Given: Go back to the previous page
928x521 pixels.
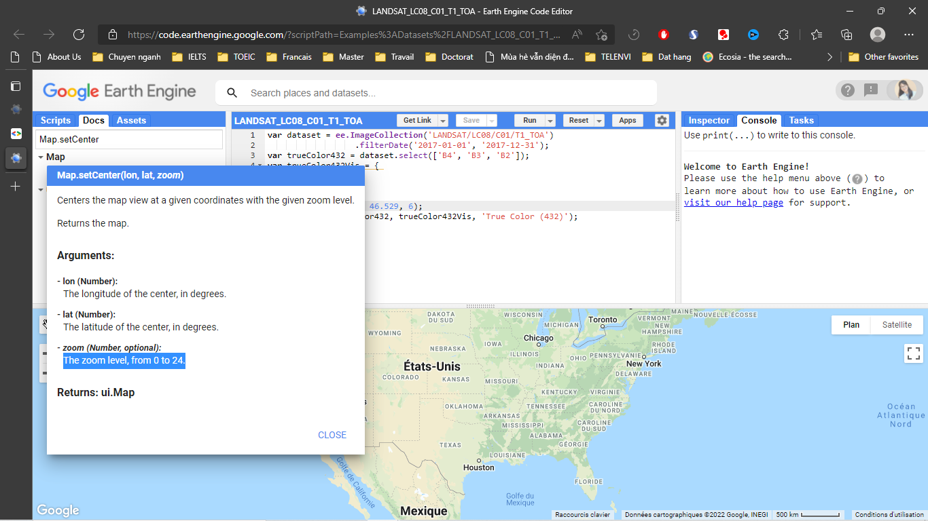Looking at the screenshot, I should click(19, 35).
